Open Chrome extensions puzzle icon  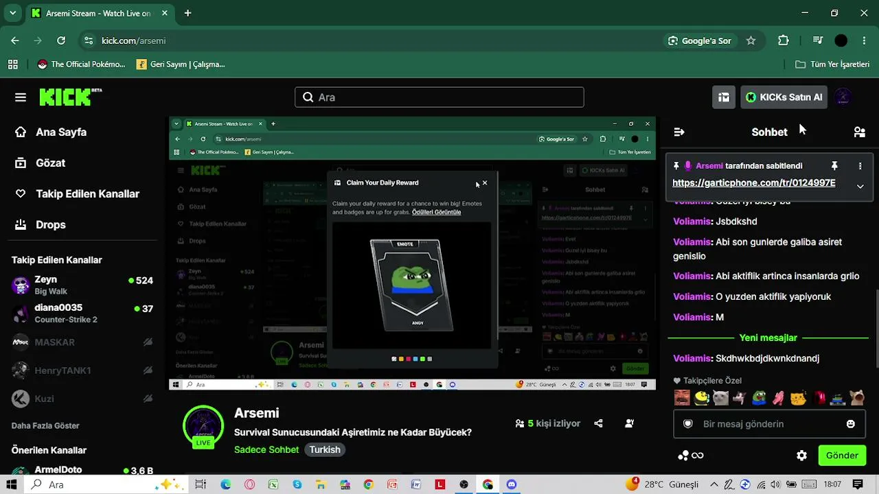[784, 40]
